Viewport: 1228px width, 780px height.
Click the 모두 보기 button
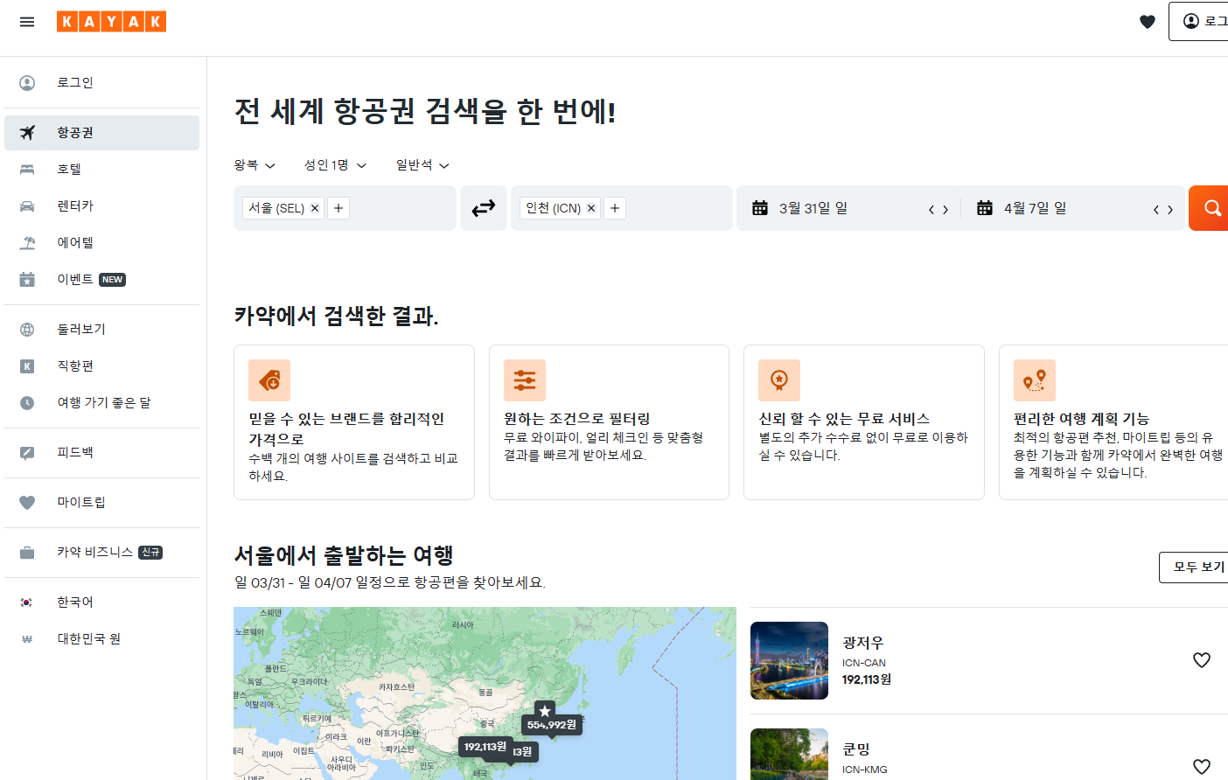tap(1198, 568)
